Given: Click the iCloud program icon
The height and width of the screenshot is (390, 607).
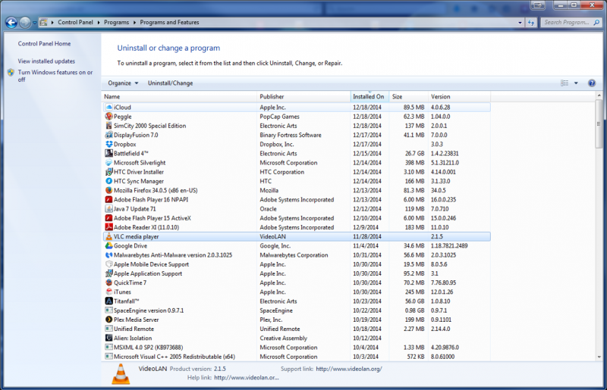Looking at the screenshot, I should (109, 108).
